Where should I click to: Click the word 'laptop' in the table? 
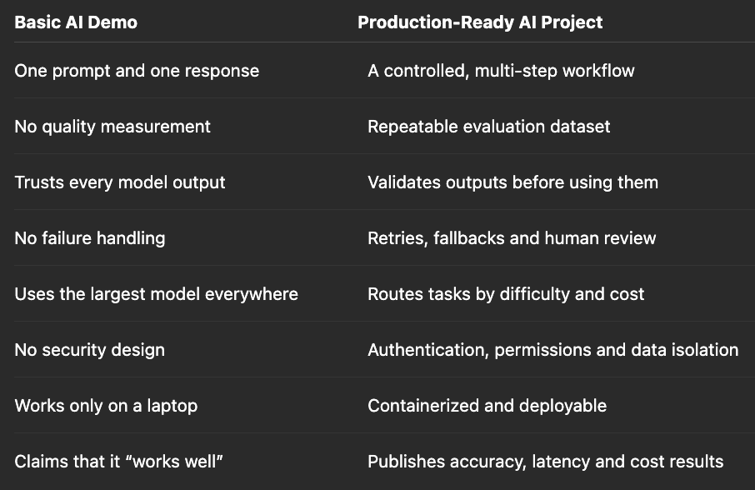(x=172, y=407)
